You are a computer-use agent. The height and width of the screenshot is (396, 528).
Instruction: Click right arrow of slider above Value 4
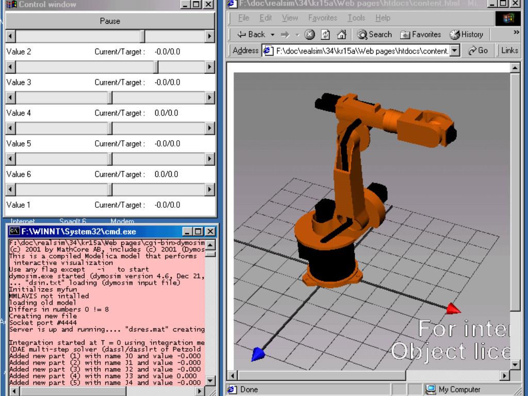pos(209,97)
